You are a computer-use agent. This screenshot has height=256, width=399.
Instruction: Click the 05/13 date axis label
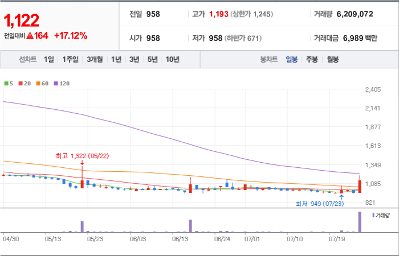(52, 240)
